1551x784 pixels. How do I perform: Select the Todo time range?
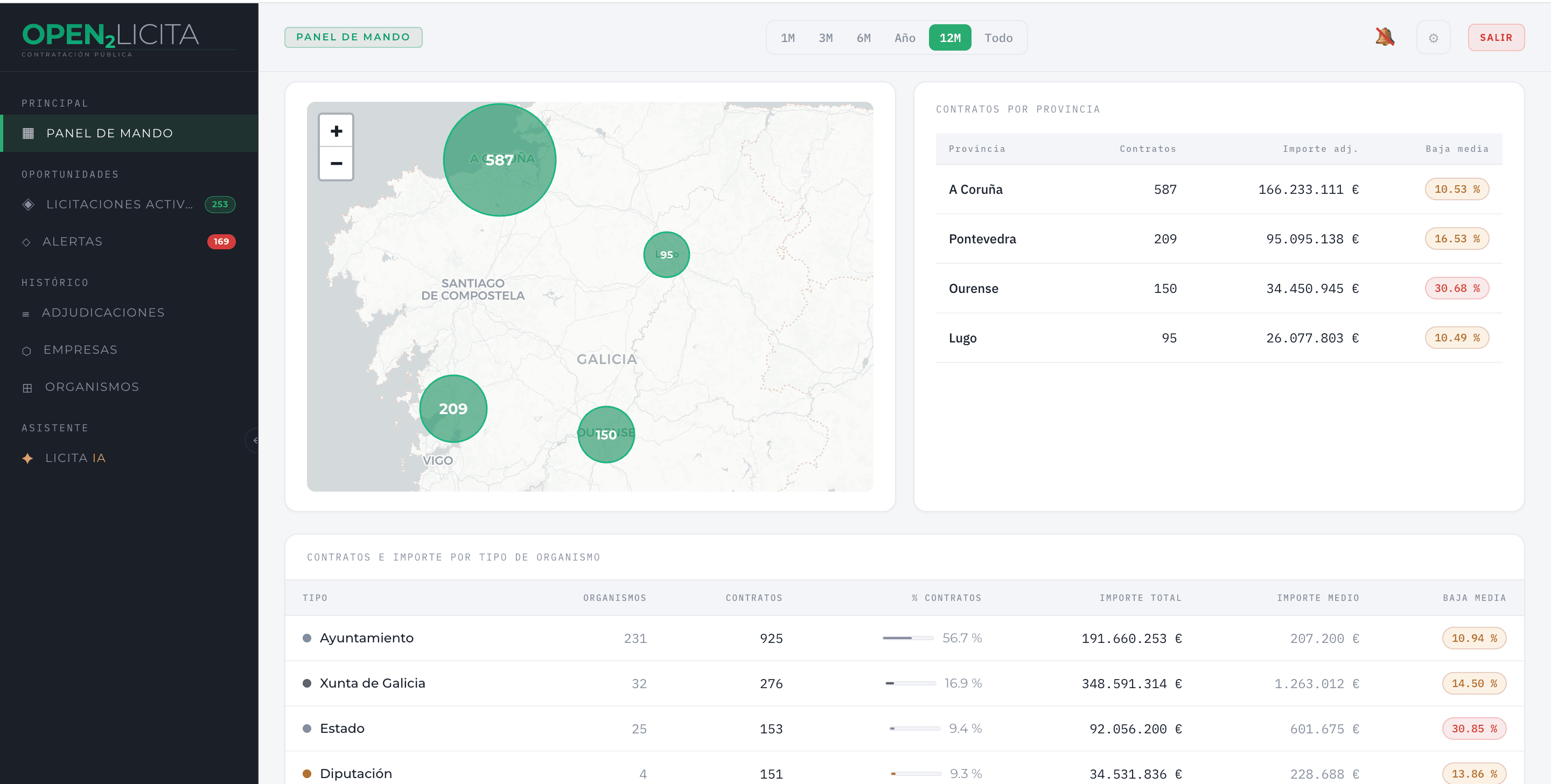click(x=998, y=38)
